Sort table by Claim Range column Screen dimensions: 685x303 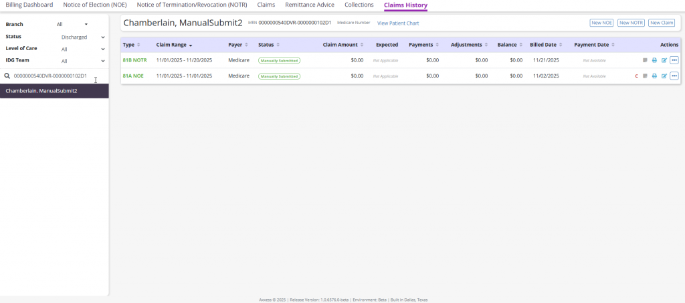[174, 45]
